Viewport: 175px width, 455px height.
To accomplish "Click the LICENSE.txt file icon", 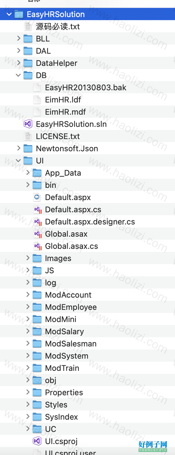I will click(28, 136).
